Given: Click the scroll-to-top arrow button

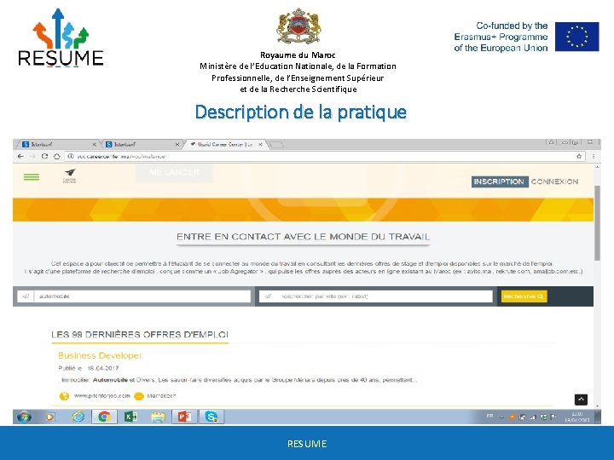Looking at the screenshot, I should (x=581, y=400).
